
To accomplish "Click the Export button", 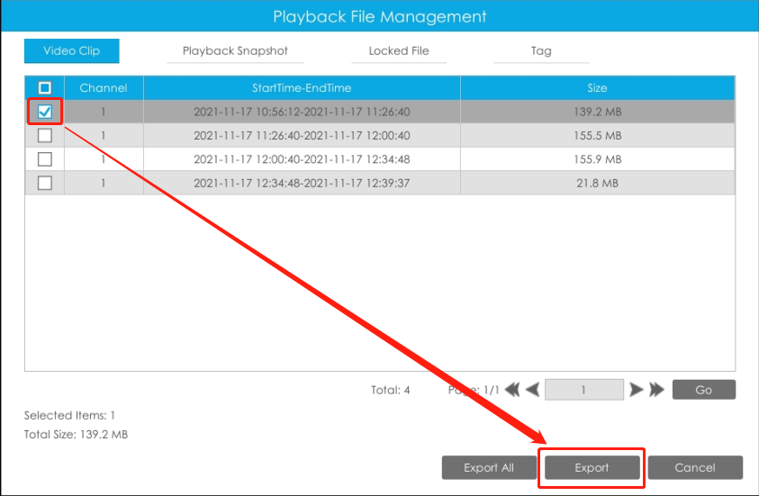I will (x=592, y=467).
